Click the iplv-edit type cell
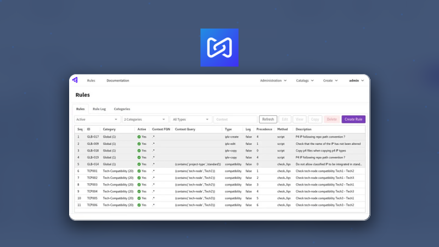 point(230,144)
